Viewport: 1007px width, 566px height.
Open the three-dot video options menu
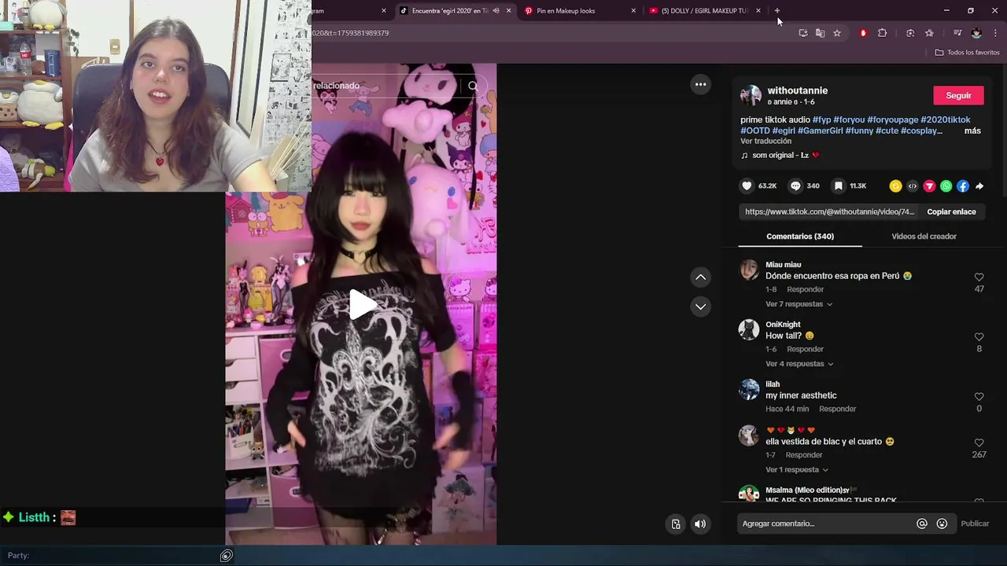700,84
